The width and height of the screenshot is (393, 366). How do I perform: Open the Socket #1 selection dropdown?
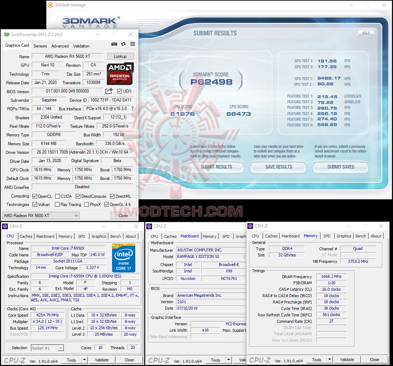point(47,348)
